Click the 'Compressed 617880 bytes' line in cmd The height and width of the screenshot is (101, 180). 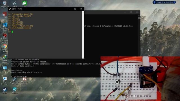click(30, 62)
